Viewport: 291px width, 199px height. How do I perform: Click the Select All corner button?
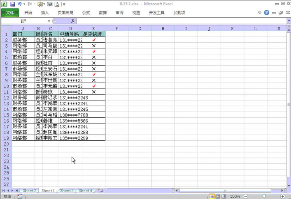pyautogui.click(x=7, y=28)
